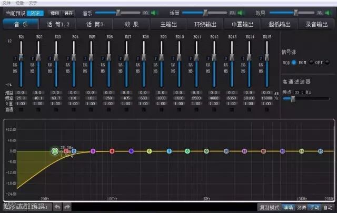
Task: Enable the 直通 bypass checkbox for EQ9
Action: 162,110
